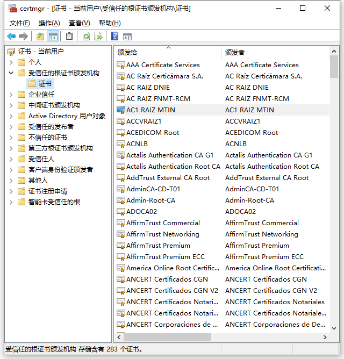Click the folder icon beside 受信任人
Viewport: 344px width, 359px height.
point(21,159)
